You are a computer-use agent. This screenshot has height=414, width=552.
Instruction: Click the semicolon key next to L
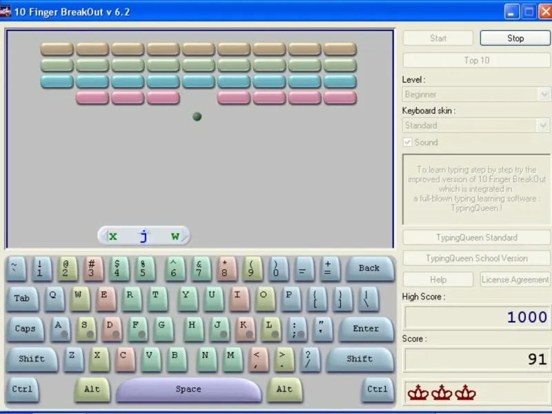(297, 330)
